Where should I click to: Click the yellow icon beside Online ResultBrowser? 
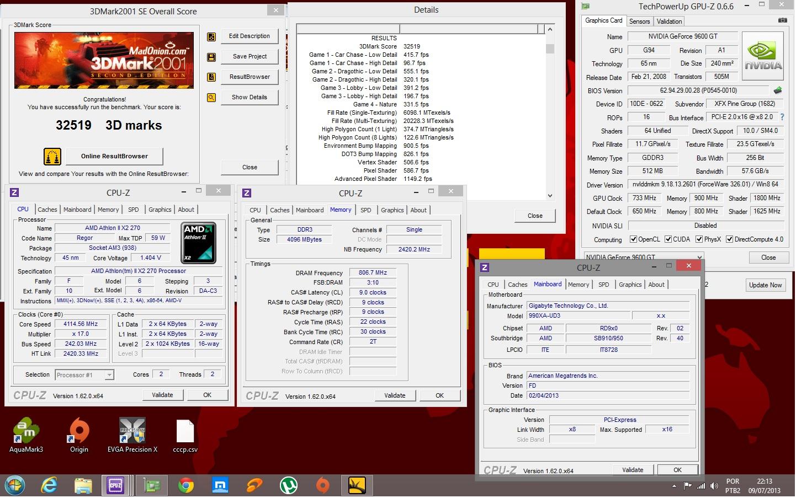click(52, 157)
